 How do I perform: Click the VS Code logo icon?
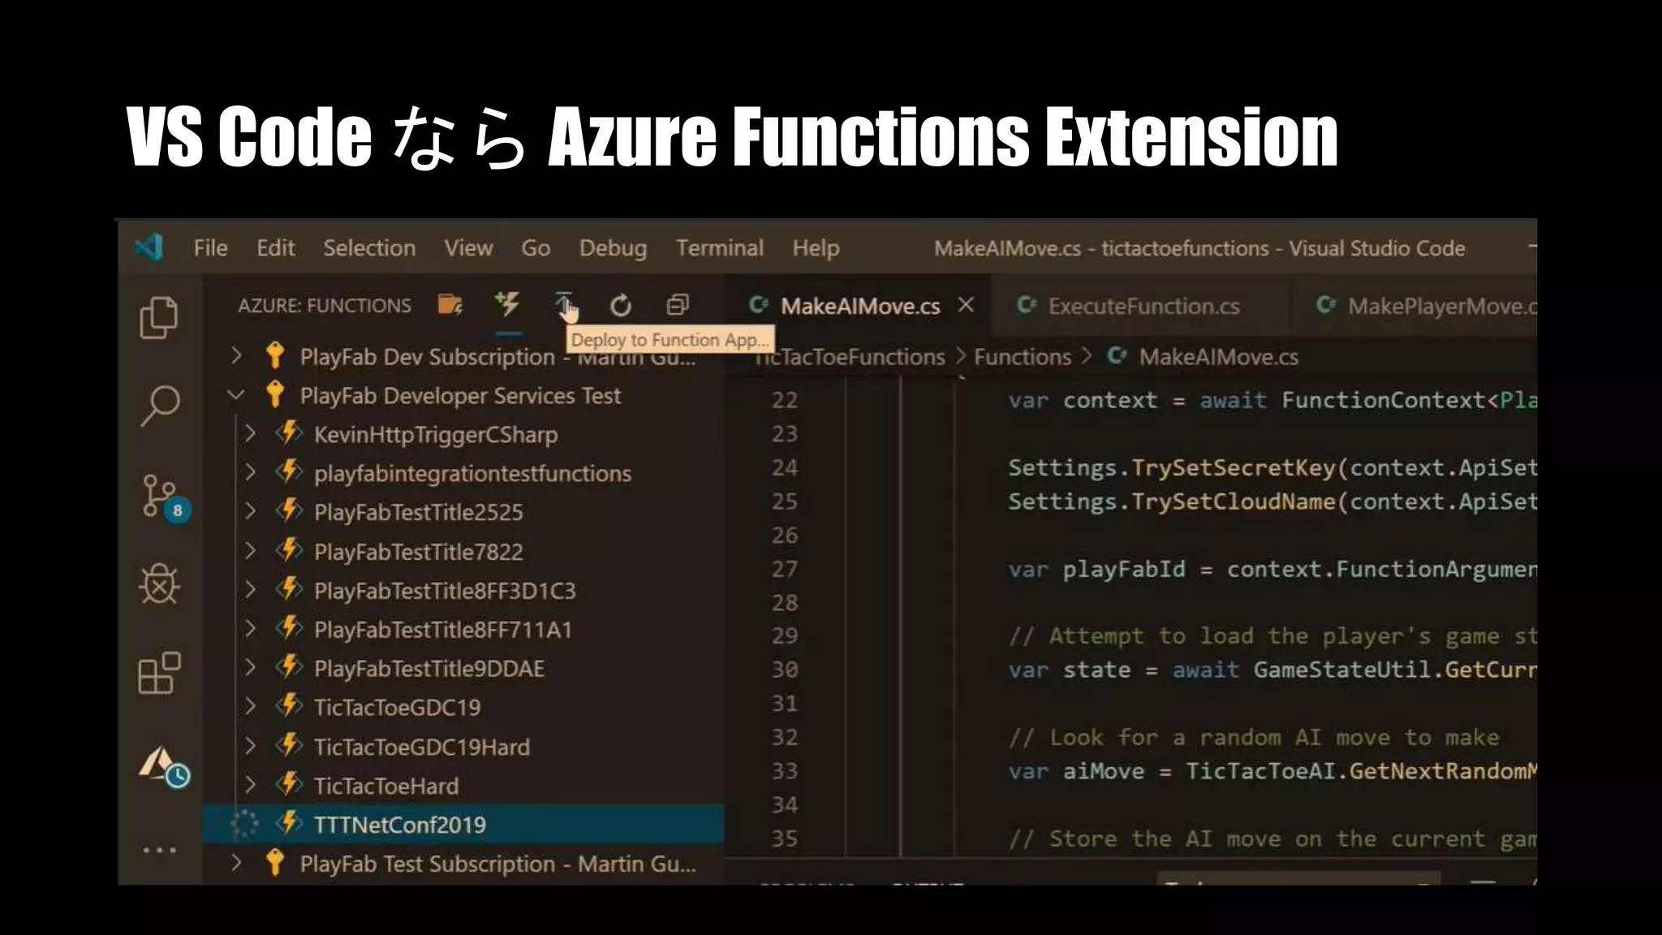(x=149, y=248)
